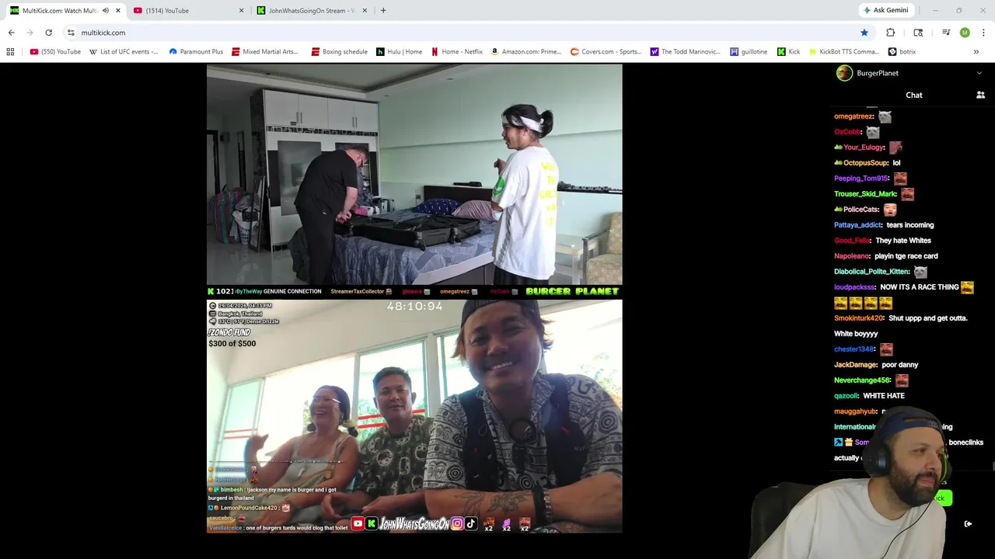Open Mixed Martial Arts bookmark
Viewport: 995px width, 559px height.
pos(264,52)
